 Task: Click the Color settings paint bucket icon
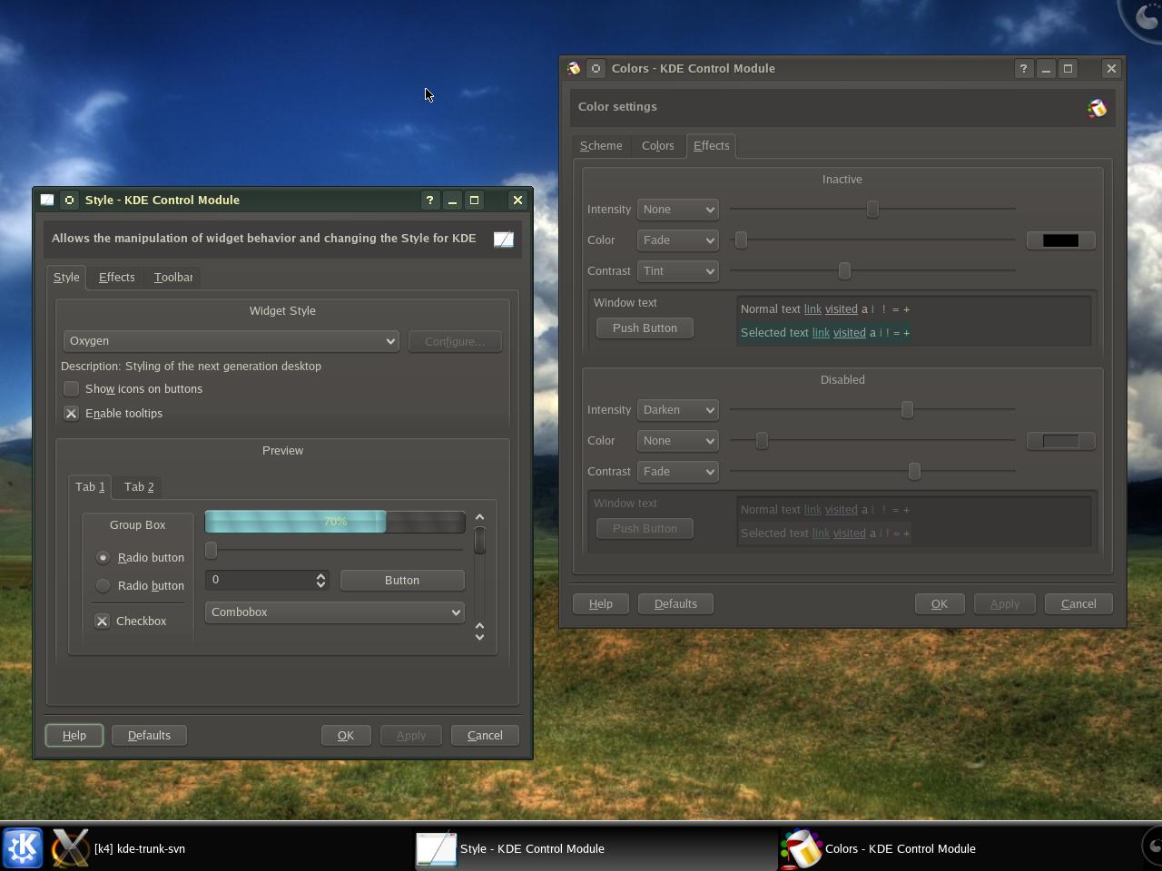tap(1097, 108)
